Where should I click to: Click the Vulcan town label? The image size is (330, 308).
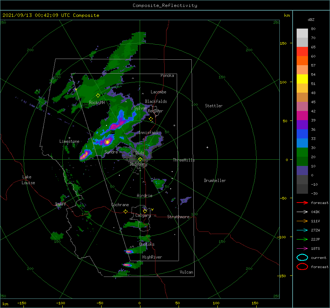(186, 272)
